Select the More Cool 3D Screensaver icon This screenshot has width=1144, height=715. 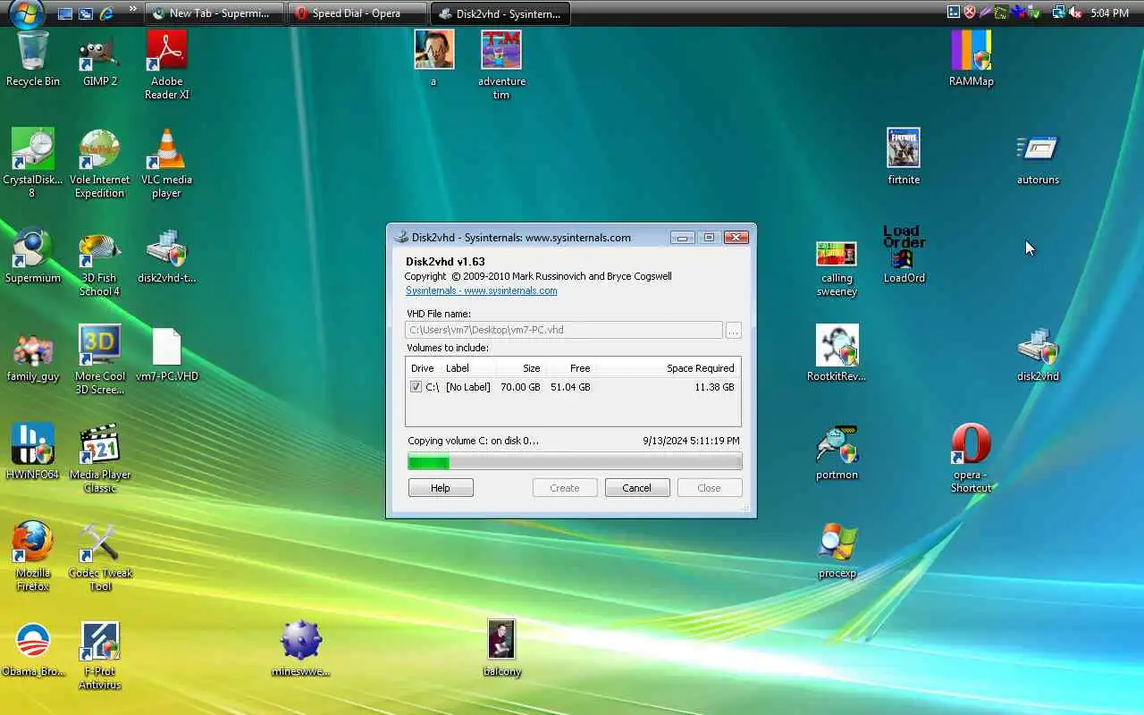click(x=100, y=360)
